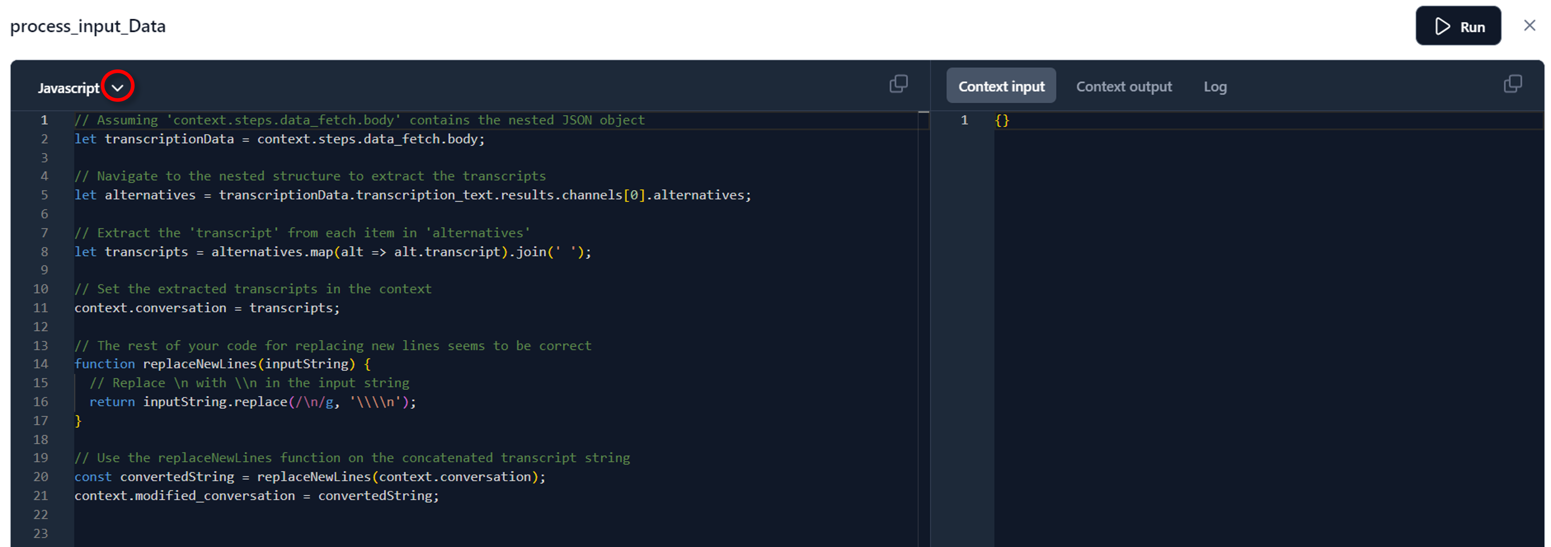This screenshot has width=1551, height=547.
Task: Click comment '// Navigate to the nested structure'
Action: click(310, 176)
